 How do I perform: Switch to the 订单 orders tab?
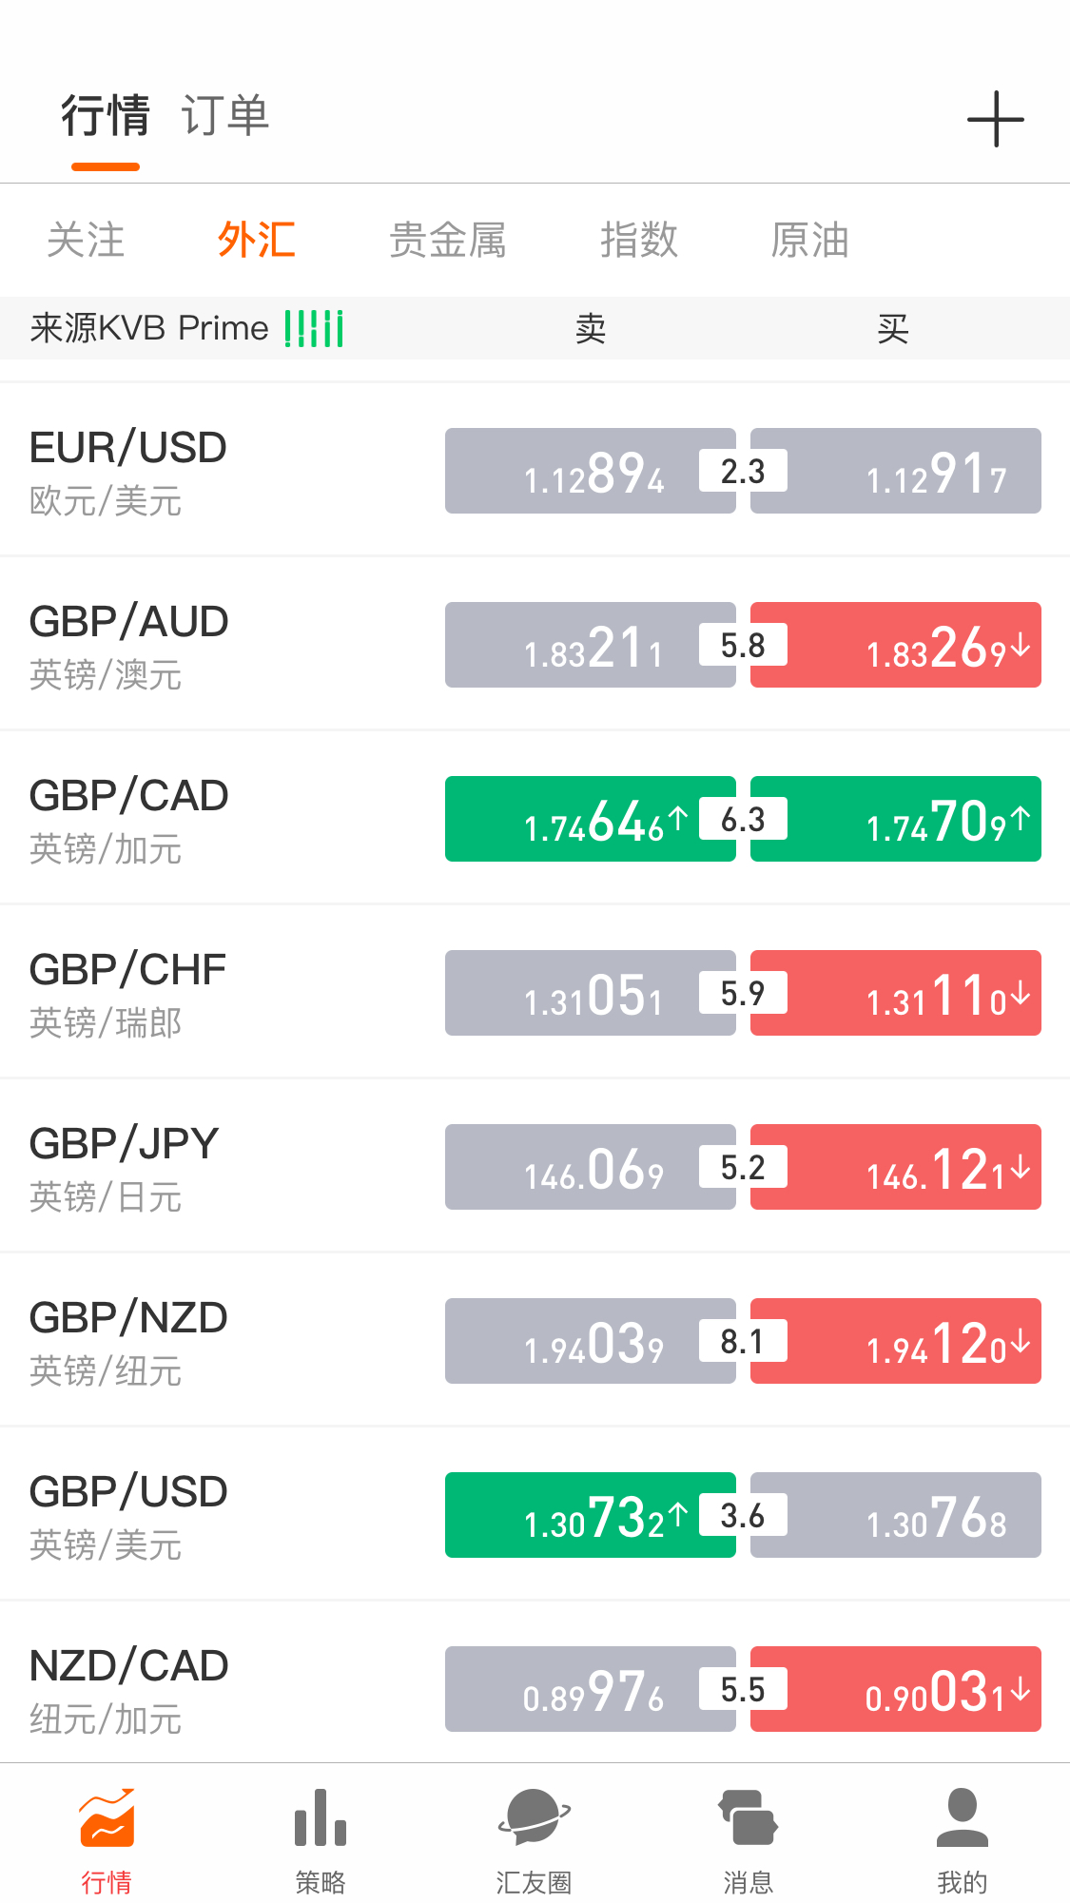click(x=225, y=116)
